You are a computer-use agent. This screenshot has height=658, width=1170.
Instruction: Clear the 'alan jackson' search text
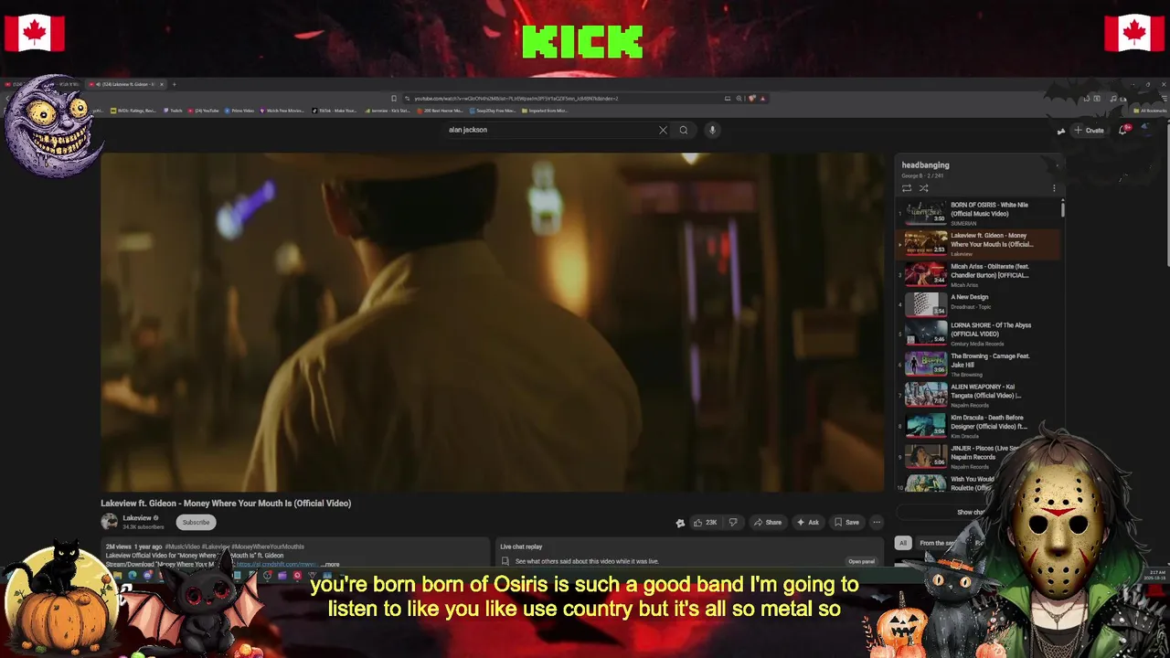pos(663,130)
